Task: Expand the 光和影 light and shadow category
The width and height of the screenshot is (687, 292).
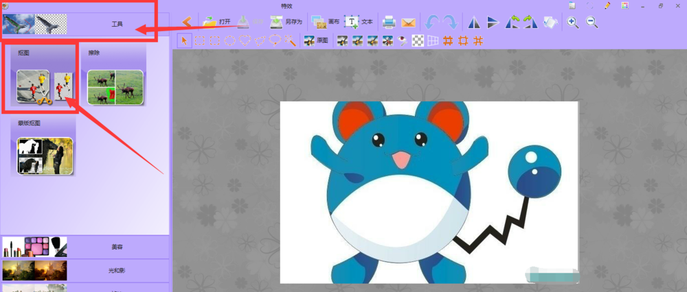Action: 85,271
